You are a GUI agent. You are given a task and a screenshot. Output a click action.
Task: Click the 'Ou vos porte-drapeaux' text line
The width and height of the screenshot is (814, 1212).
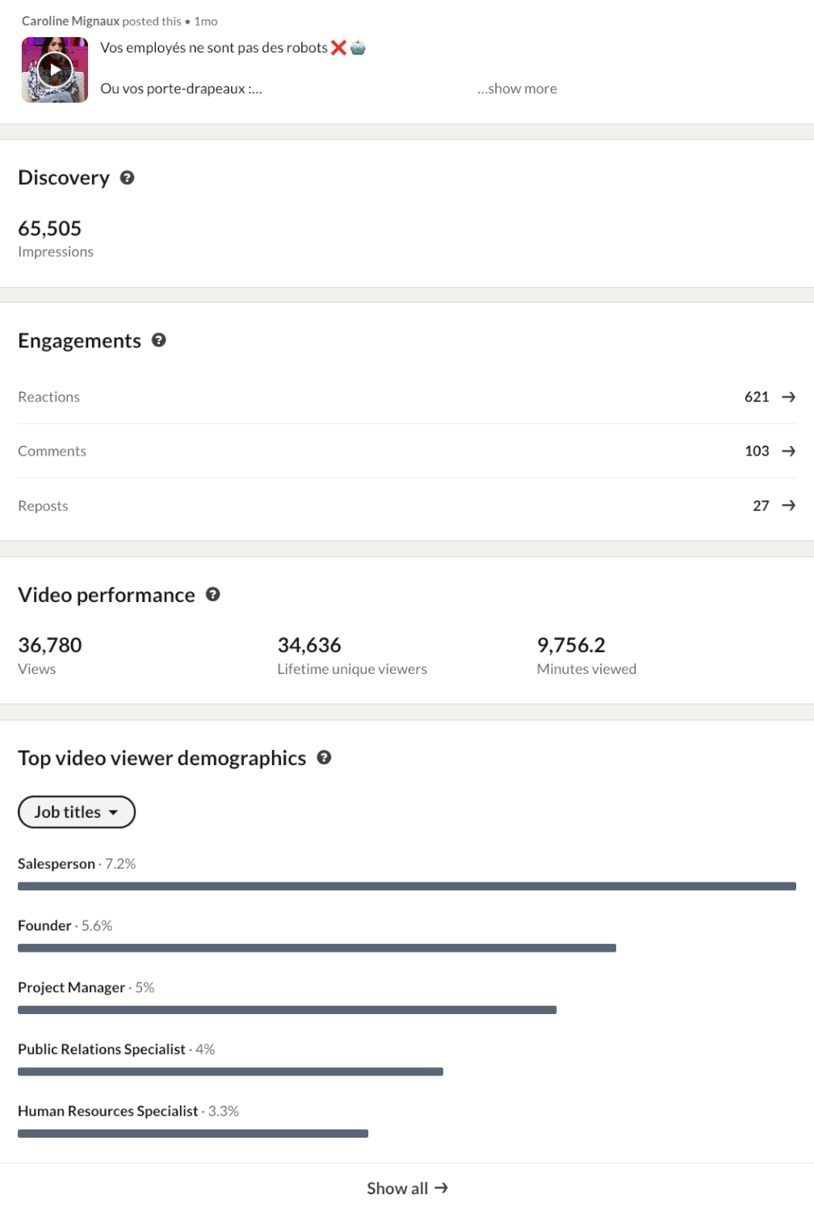pos(181,89)
